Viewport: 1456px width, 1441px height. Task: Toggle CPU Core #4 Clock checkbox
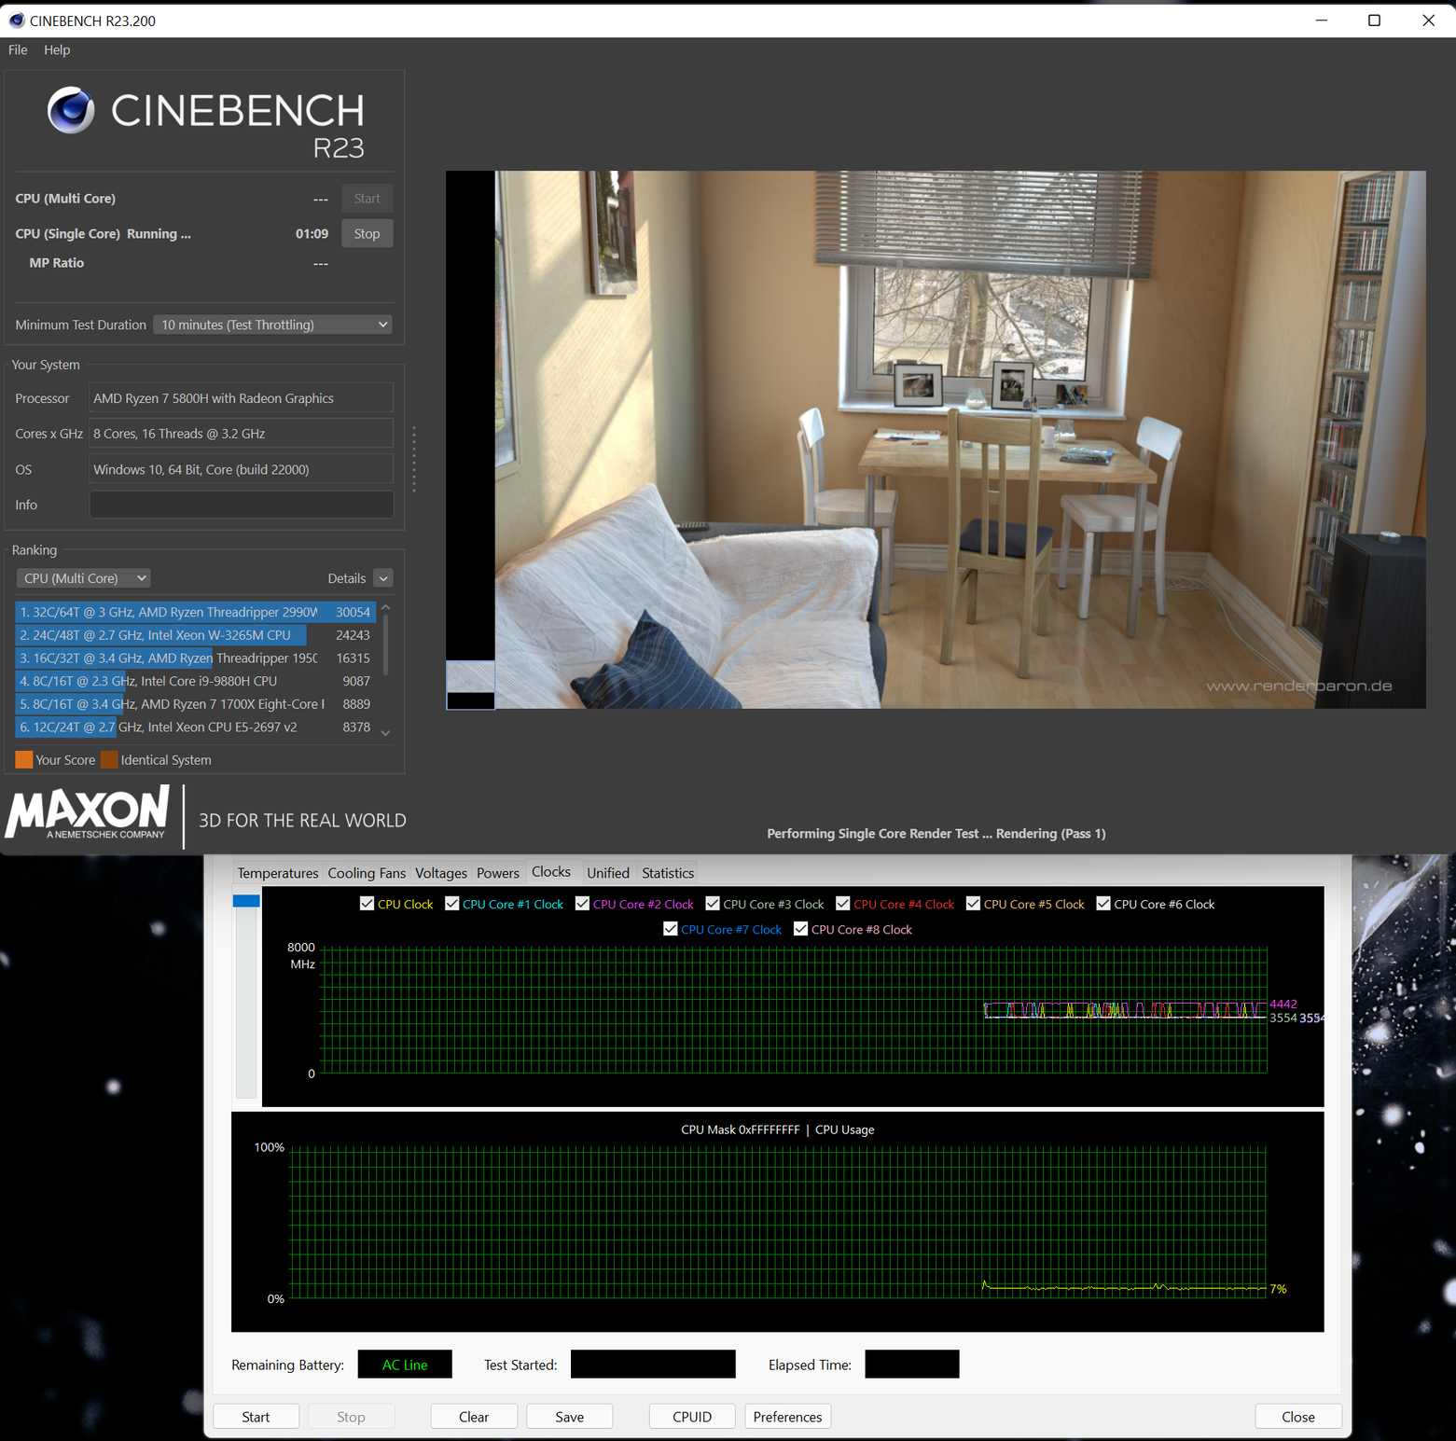click(843, 904)
